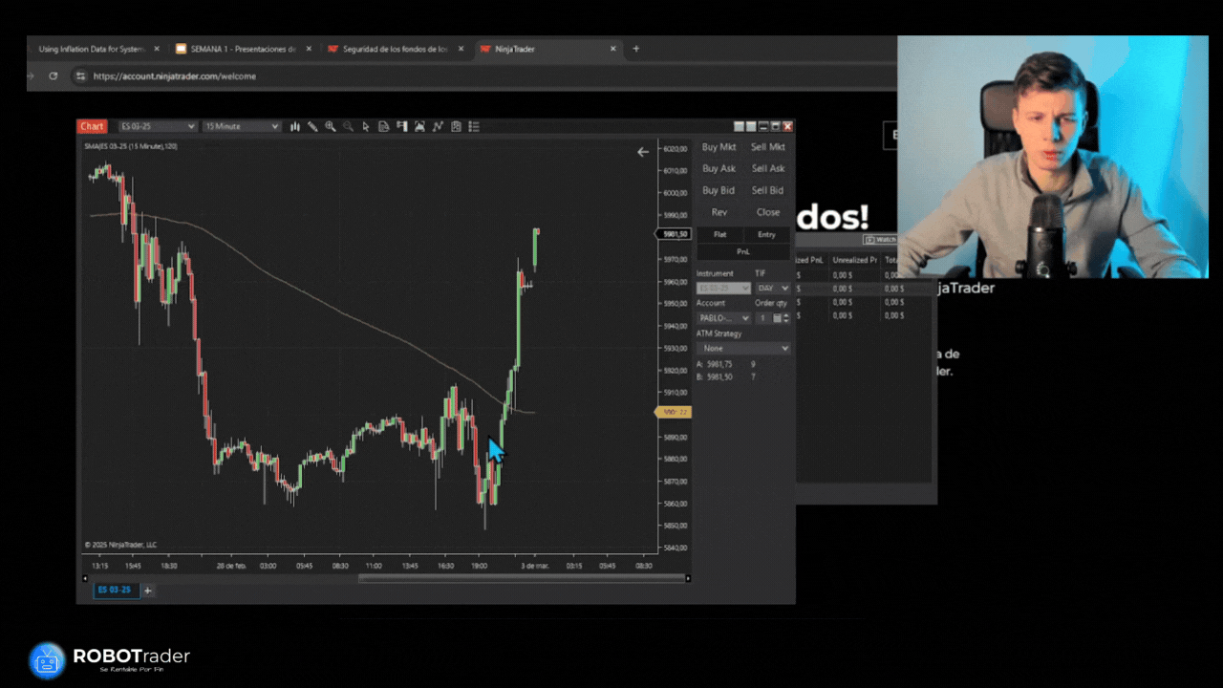Open the Data Series toolbar icon
This screenshot has height=688, width=1223.
tap(419, 126)
